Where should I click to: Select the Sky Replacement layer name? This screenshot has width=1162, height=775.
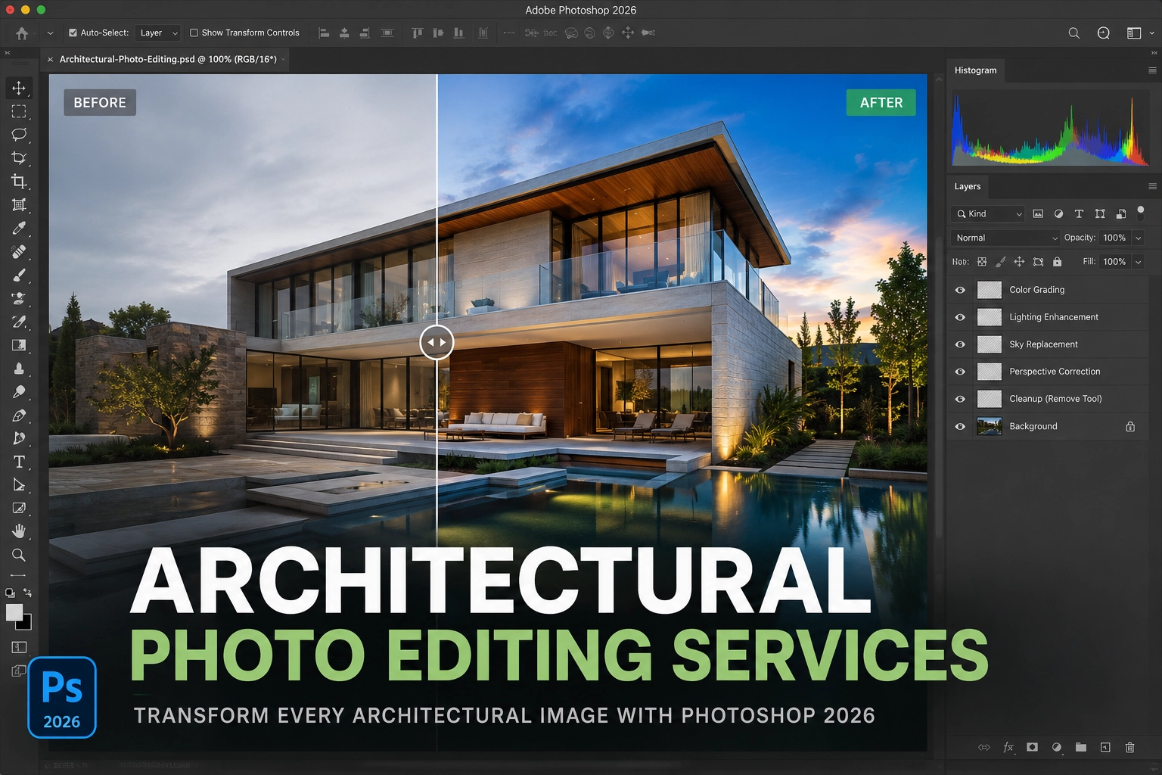pos(1043,344)
